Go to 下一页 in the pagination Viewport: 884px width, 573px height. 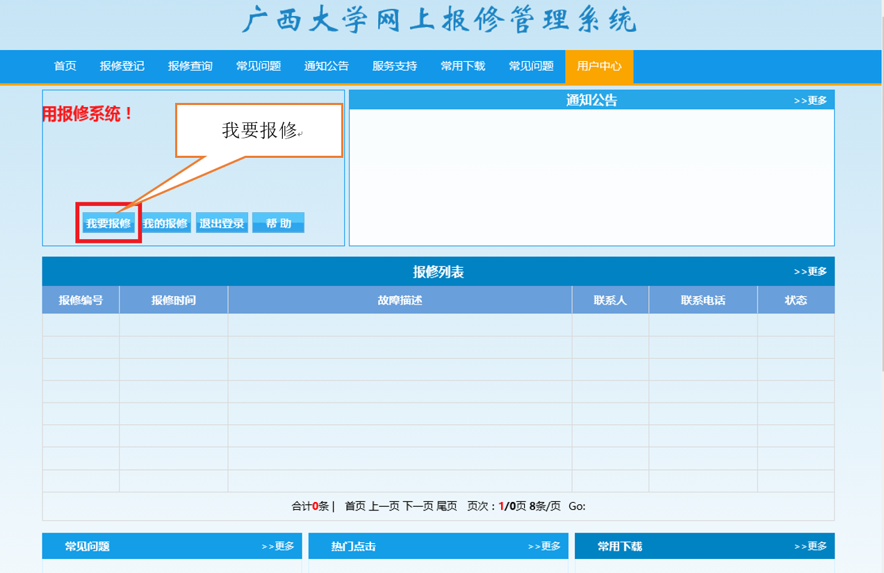[x=418, y=506]
